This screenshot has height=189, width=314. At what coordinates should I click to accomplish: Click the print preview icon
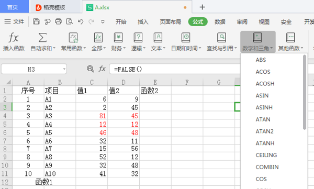click(x=70, y=21)
